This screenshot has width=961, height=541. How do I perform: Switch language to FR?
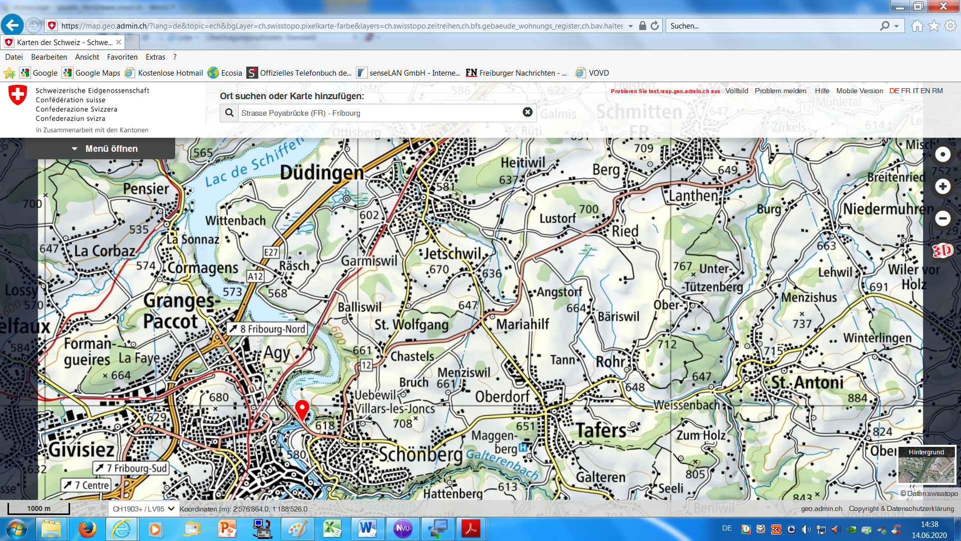(x=905, y=91)
